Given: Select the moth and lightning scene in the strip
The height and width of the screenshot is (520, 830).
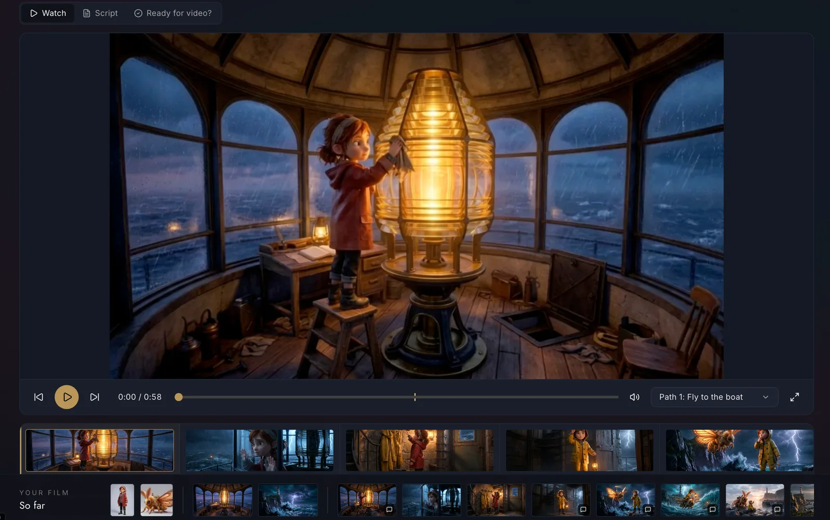Looking at the screenshot, I should (740, 450).
